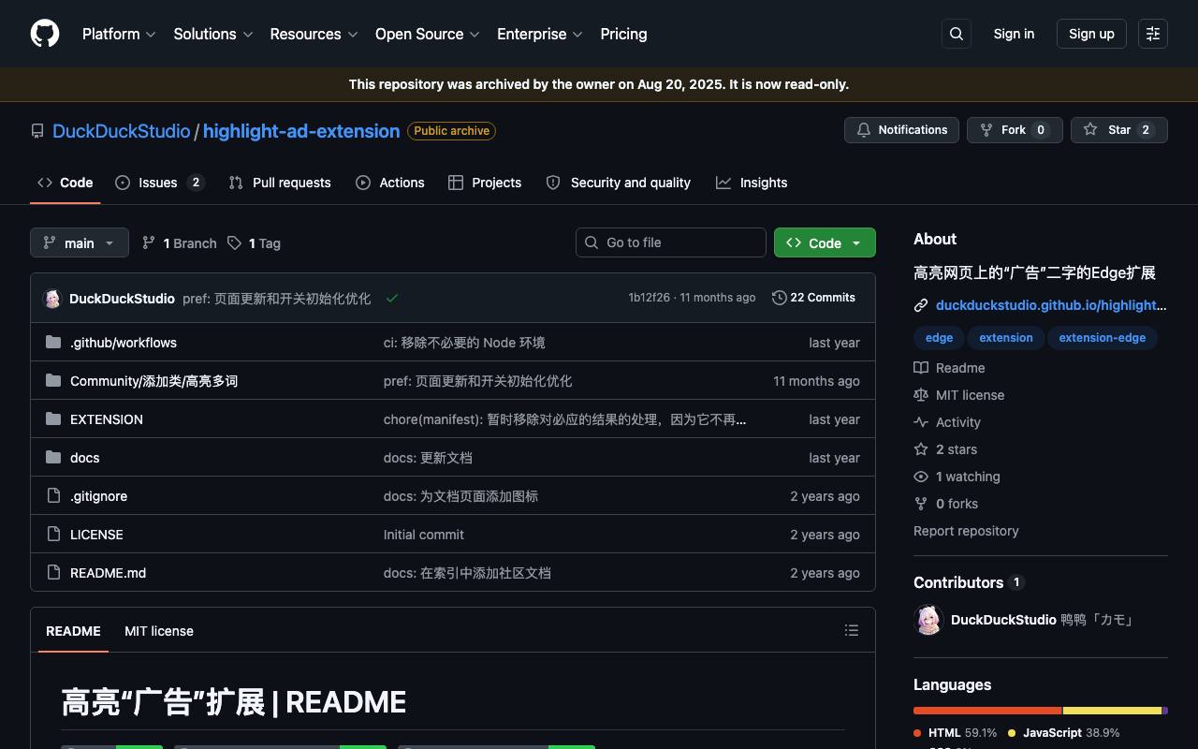Expand the Enterprise menu
This screenshot has height=749, width=1198.
[540, 34]
